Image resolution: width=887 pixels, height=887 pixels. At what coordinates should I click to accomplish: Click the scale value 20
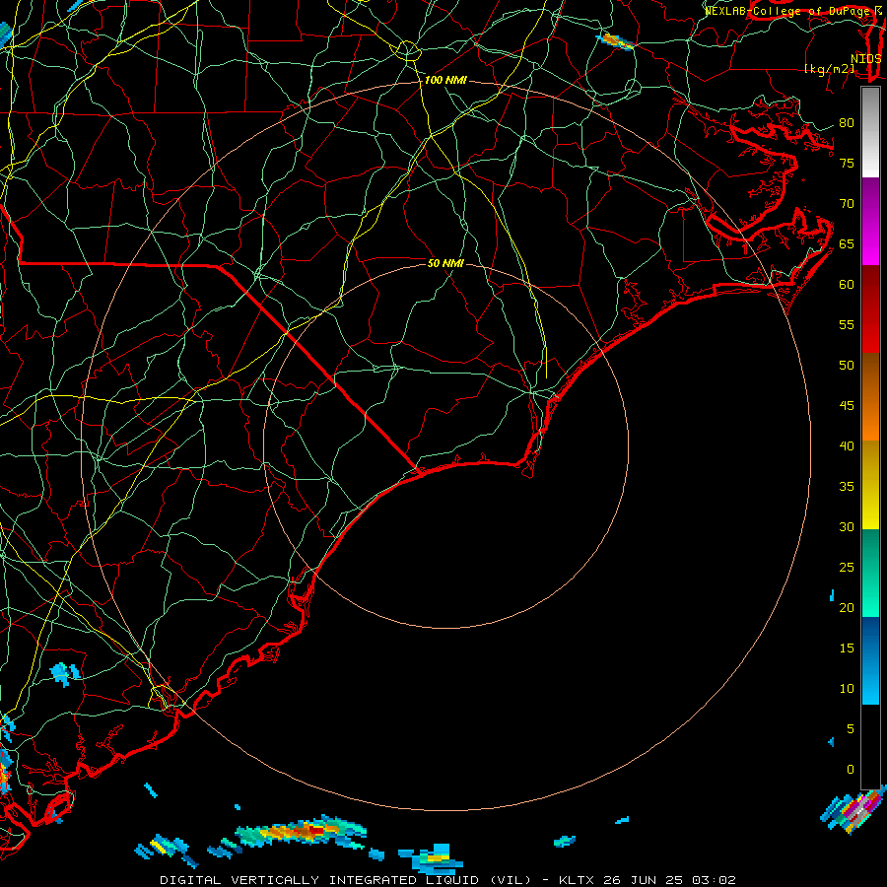coord(847,608)
